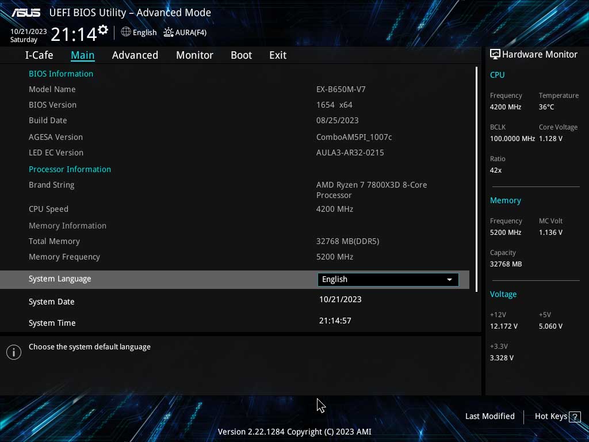
Task: Click the Processor Information heading
Action: (70, 169)
